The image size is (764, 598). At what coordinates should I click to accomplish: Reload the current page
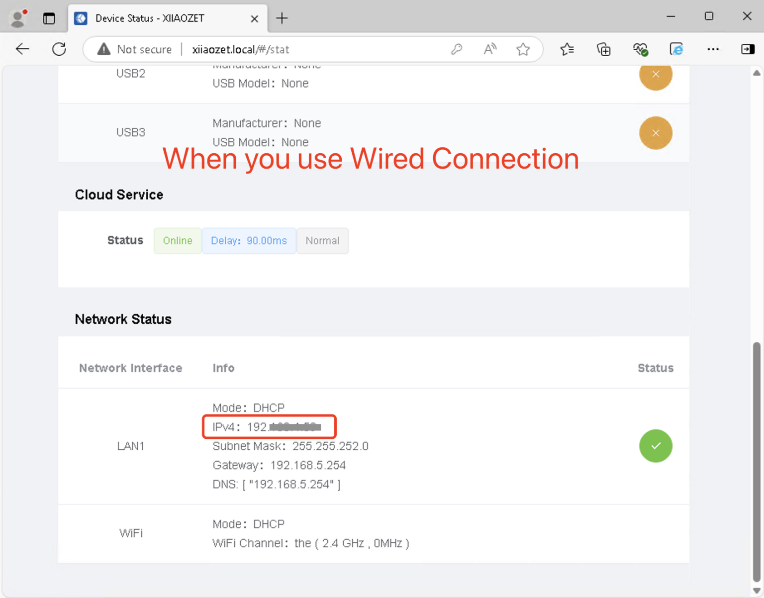click(59, 49)
